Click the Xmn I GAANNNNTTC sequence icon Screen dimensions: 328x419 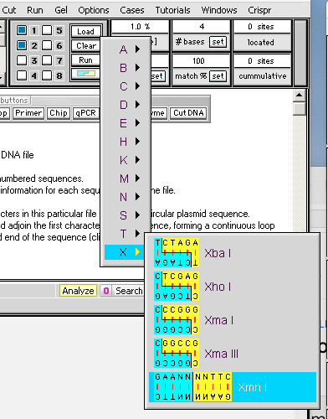click(x=192, y=387)
